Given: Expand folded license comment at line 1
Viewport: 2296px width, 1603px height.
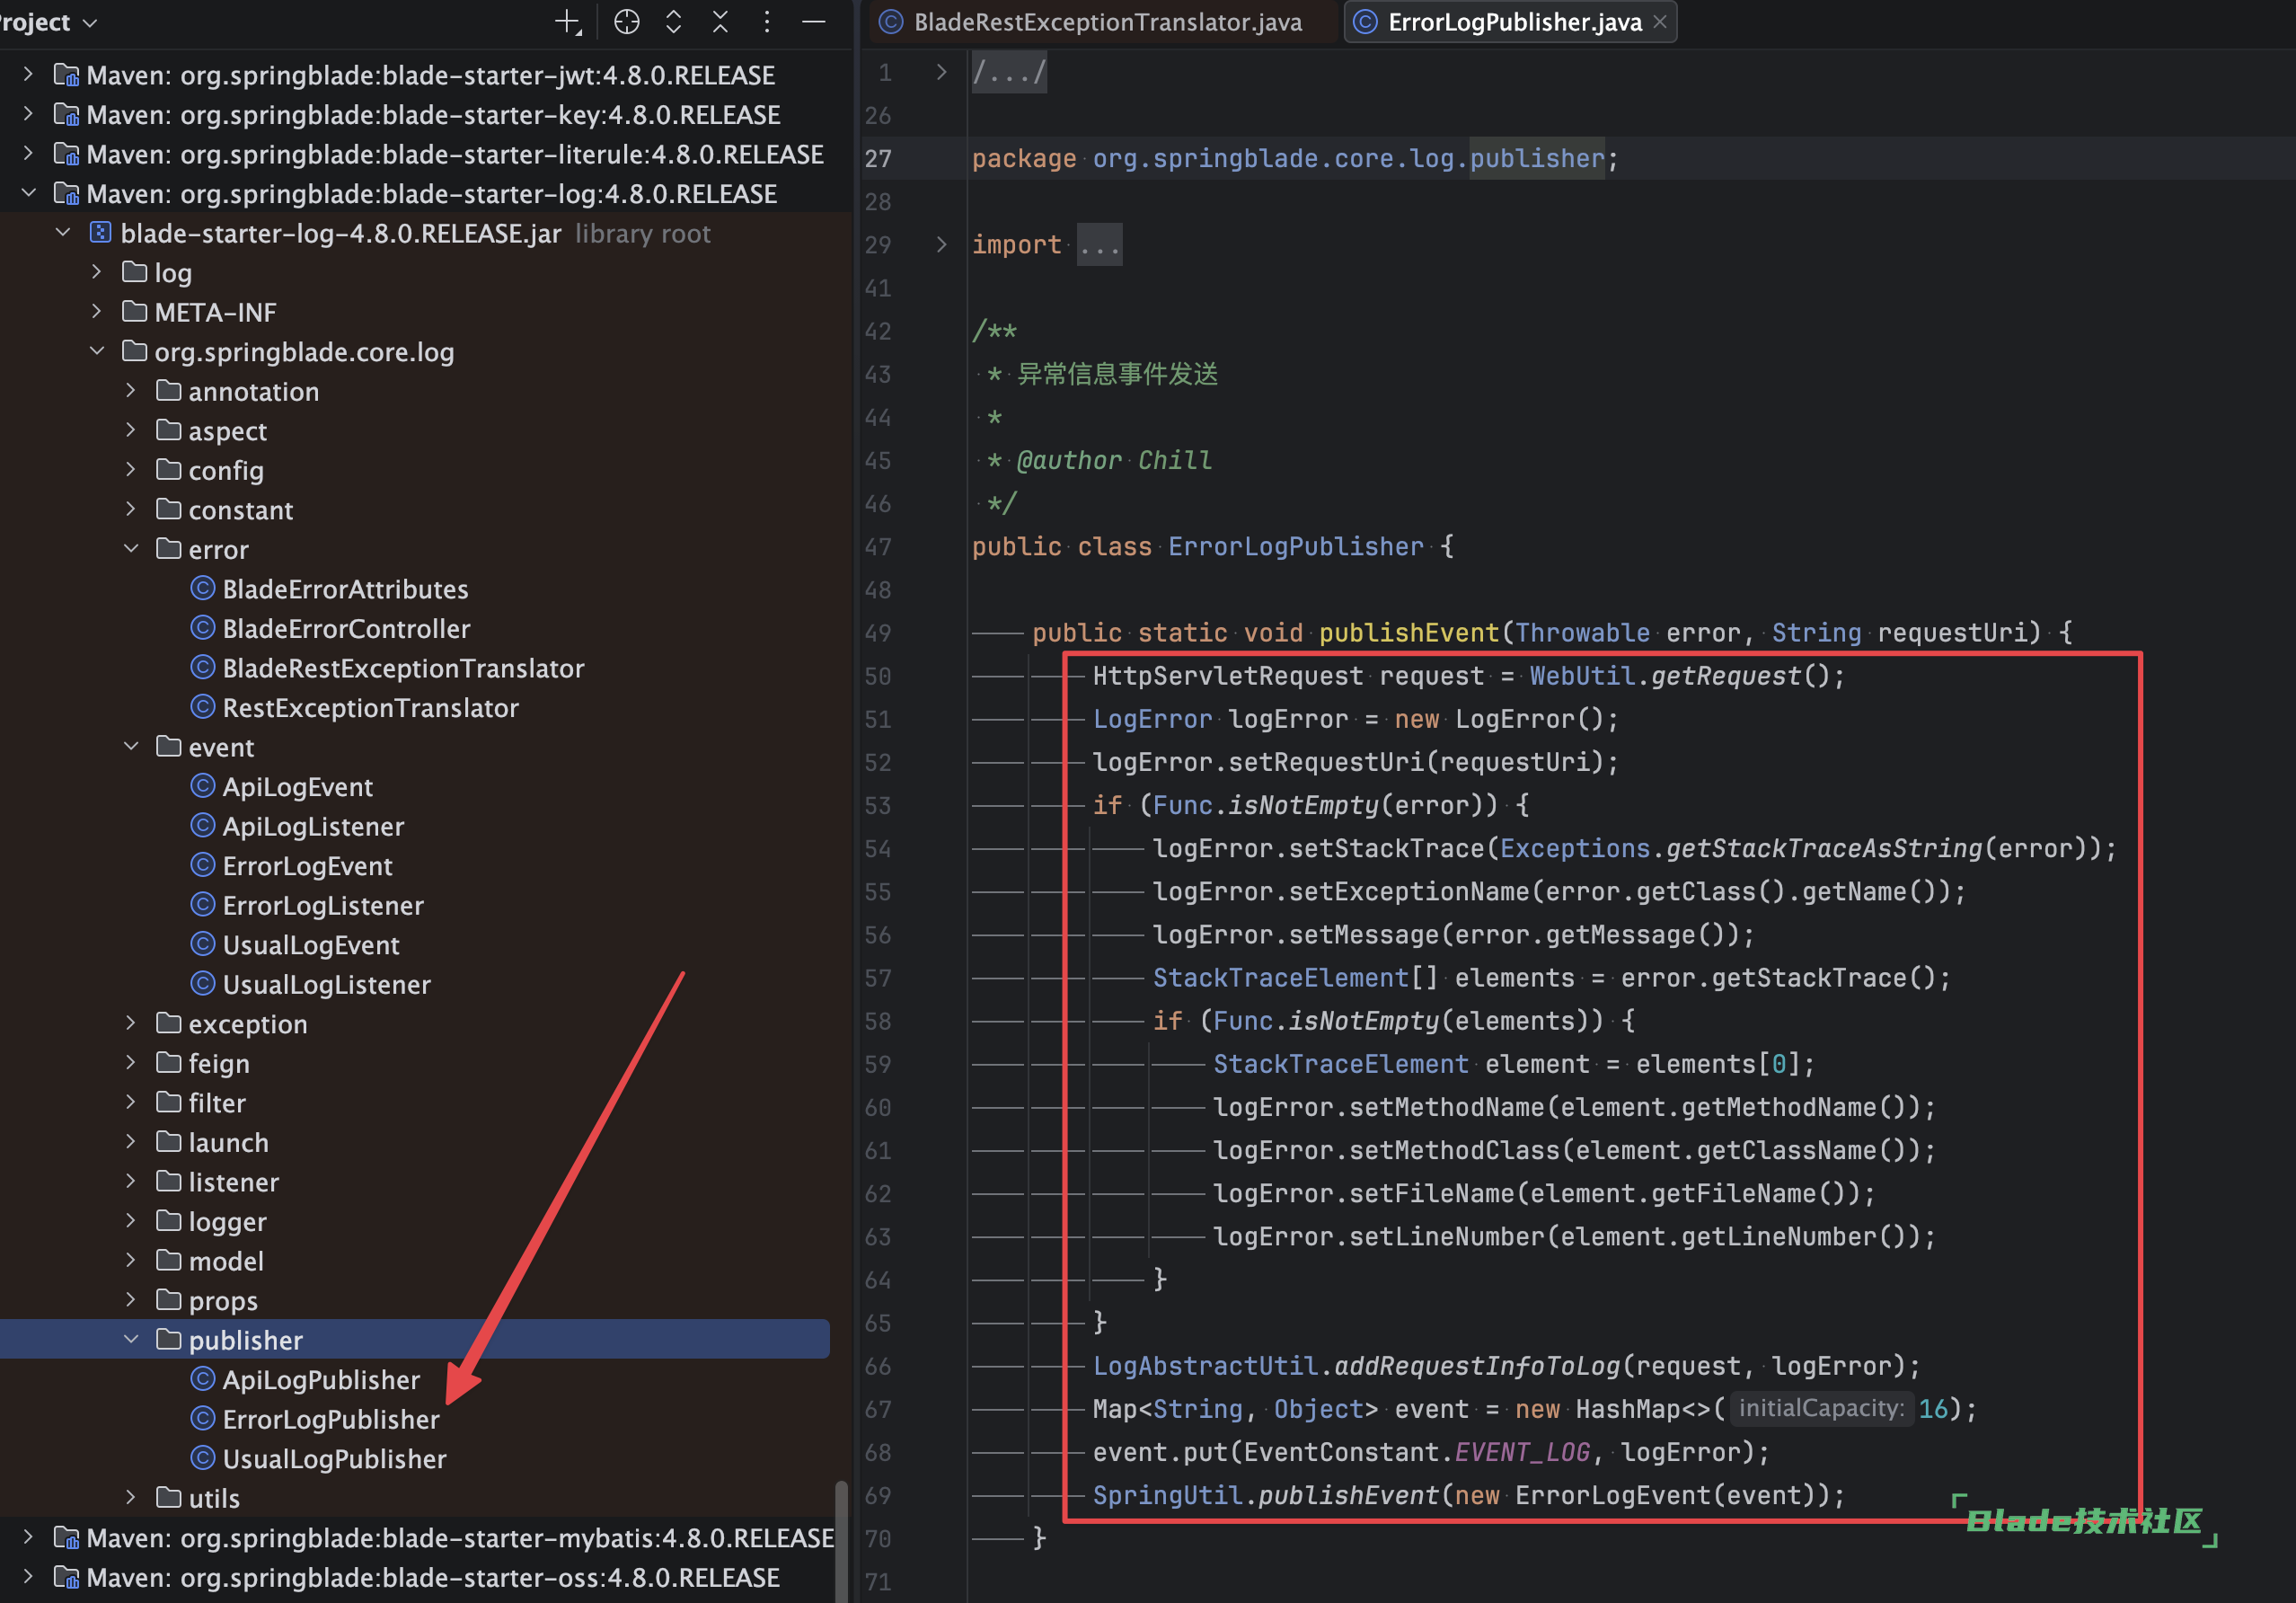Looking at the screenshot, I should click(x=941, y=72).
